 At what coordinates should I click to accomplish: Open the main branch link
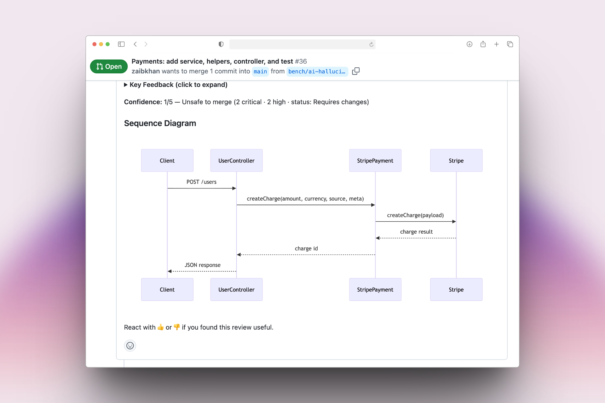coord(260,71)
